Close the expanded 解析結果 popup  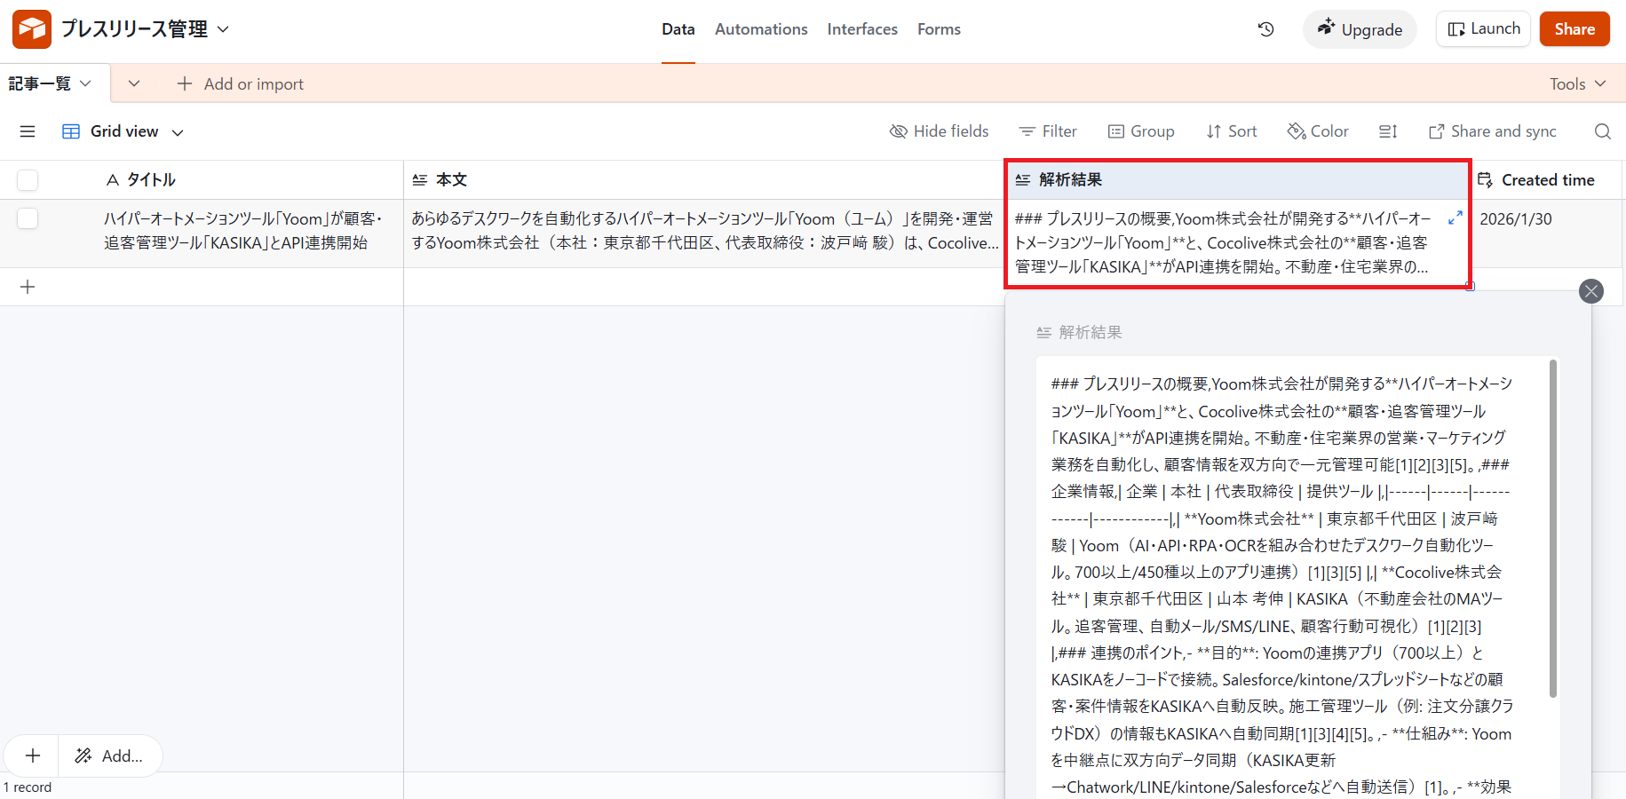click(1590, 291)
